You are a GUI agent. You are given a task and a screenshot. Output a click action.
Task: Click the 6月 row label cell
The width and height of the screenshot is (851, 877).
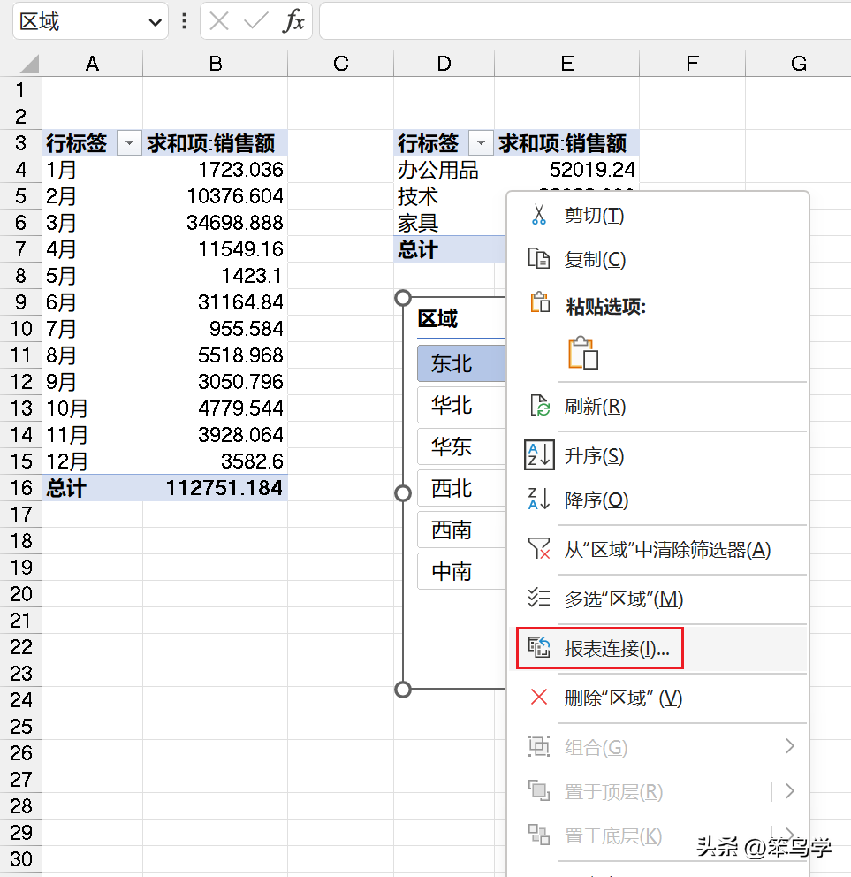pos(92,302)
